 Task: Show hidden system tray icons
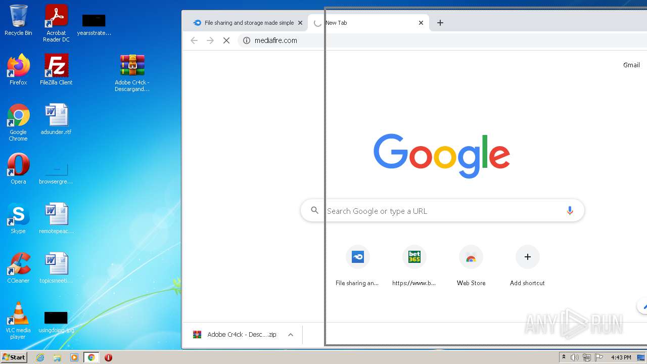pos(564,357)
